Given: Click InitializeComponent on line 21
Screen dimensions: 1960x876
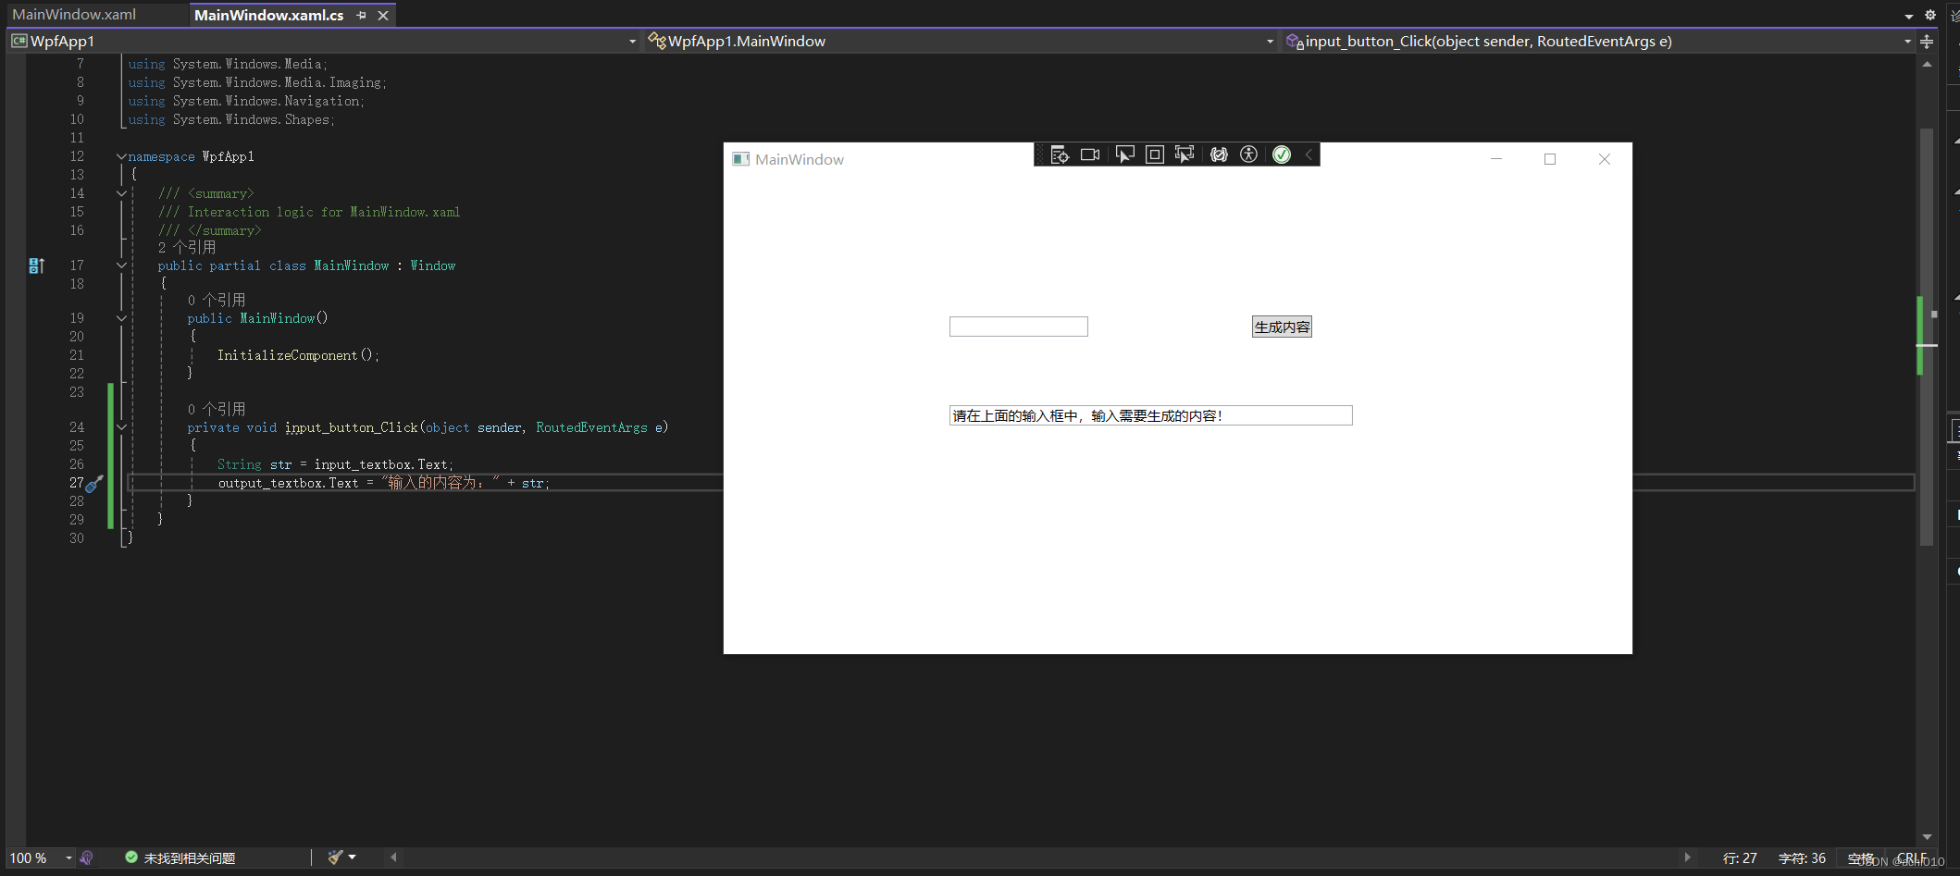Looking at the screenshot, I should coord(287,355).
